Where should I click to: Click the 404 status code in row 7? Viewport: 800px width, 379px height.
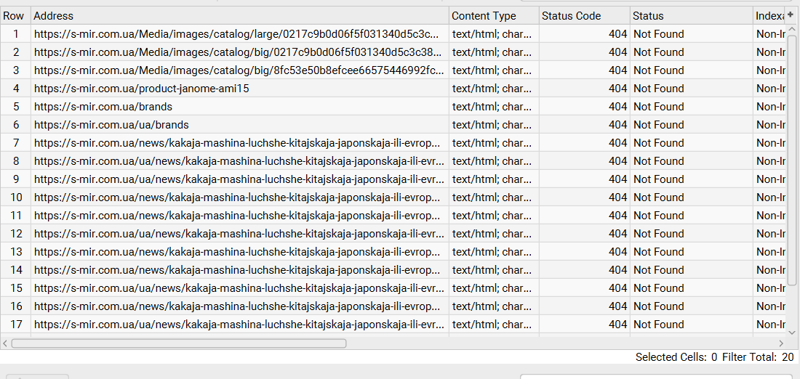pos(617,143)
